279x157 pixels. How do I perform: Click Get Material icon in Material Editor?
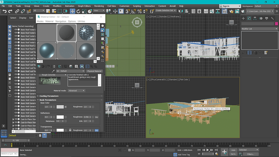tap(39, 66)
